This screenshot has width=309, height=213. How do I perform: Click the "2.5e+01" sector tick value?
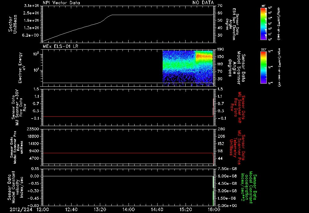pyautogui.click(x=31, y=13)
